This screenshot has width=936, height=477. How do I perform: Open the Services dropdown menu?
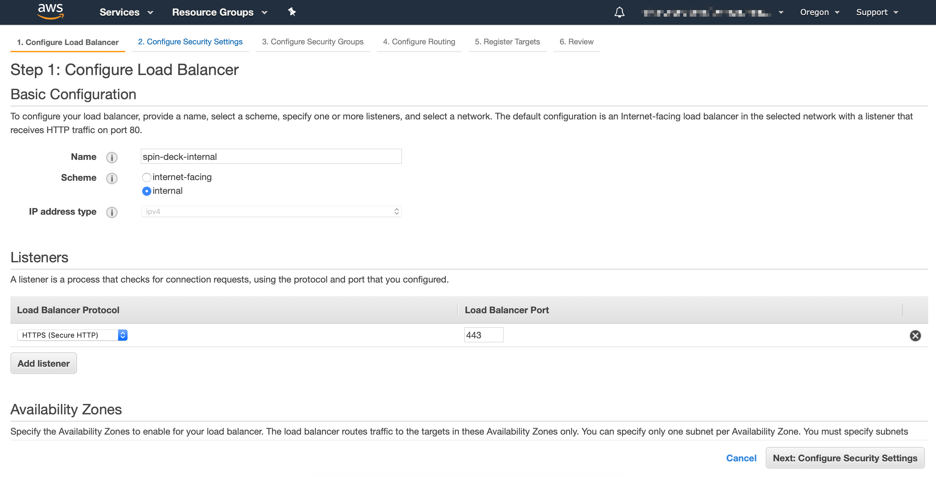click(x=126, y=12)
